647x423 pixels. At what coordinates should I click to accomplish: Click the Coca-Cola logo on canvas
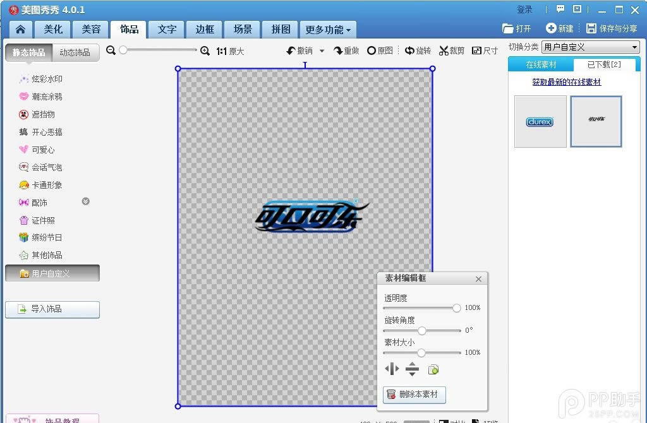pos(311,216)
